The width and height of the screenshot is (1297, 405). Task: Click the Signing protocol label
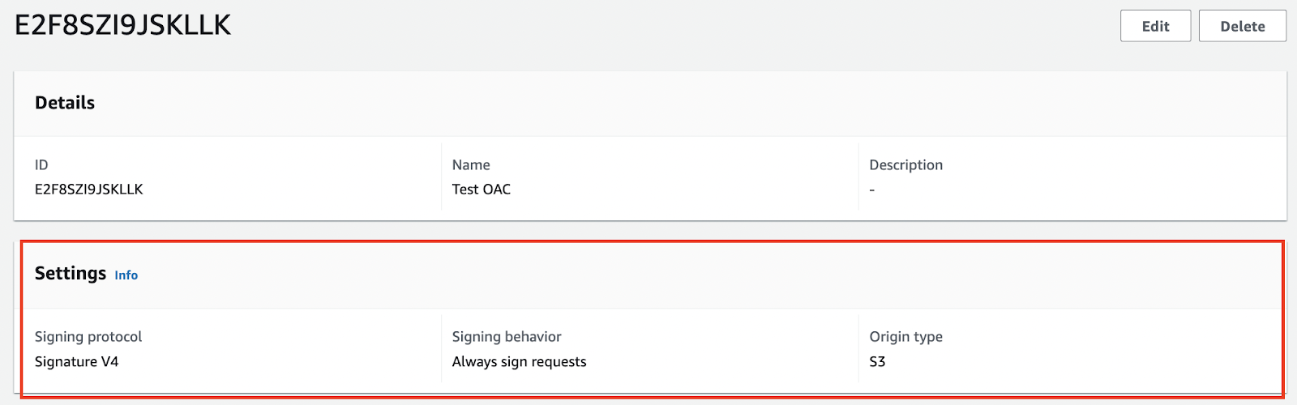(88, 337)
